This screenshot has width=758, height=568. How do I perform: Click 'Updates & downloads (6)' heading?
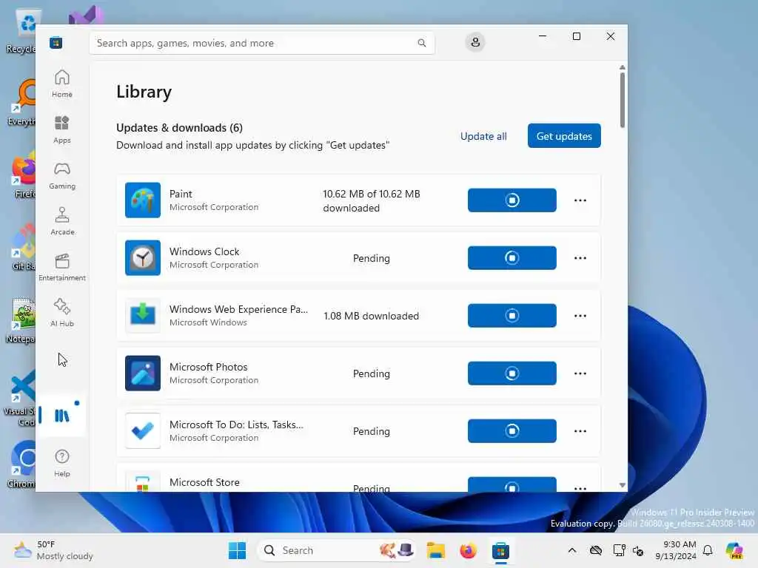tap(179, 127)
